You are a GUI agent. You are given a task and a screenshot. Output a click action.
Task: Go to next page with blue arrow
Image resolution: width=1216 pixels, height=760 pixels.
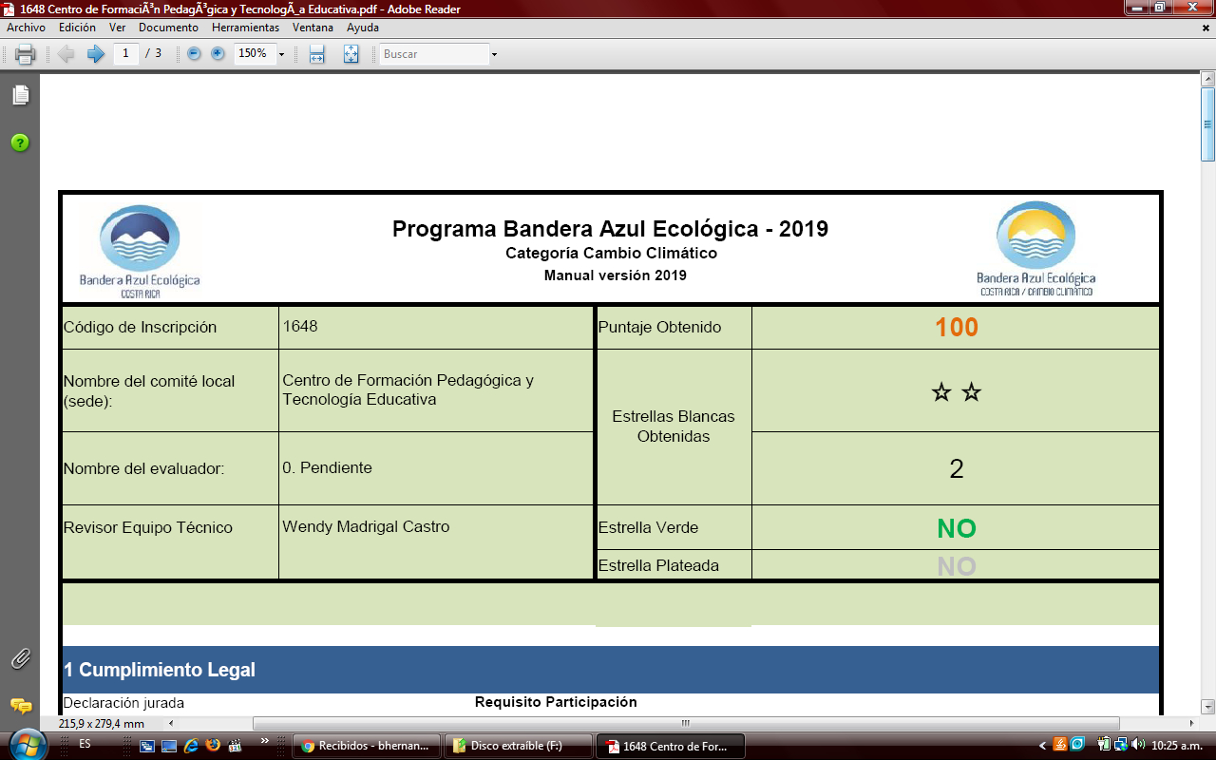coord(95,54)
